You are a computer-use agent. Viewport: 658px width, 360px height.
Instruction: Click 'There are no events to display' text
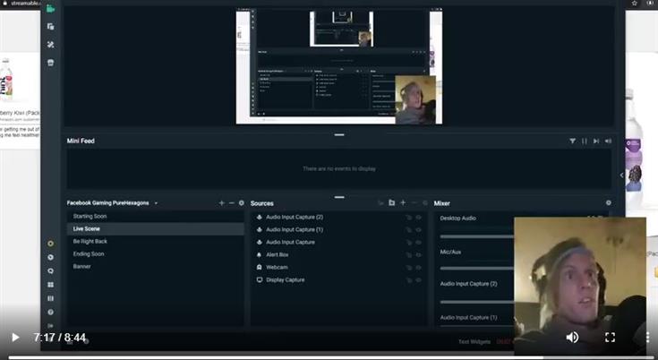click(x=339, y=168)
